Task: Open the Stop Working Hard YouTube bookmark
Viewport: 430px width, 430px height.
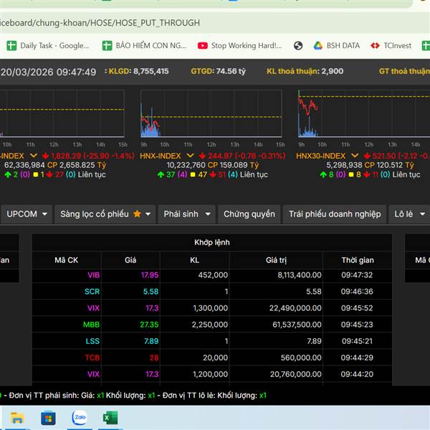Action: [x=240, y=46]
